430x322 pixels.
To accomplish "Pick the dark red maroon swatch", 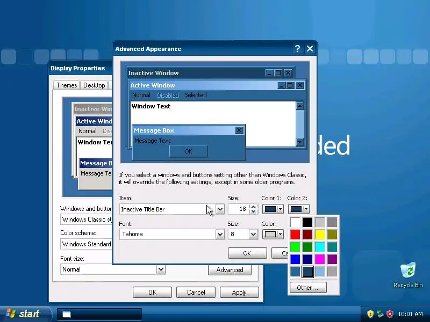I will (x=307, y=235).
